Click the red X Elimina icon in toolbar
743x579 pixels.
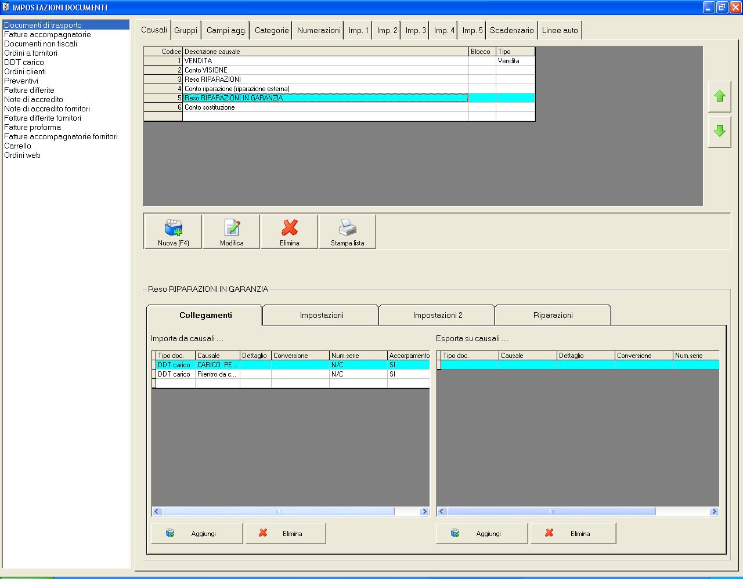(290, 231)
